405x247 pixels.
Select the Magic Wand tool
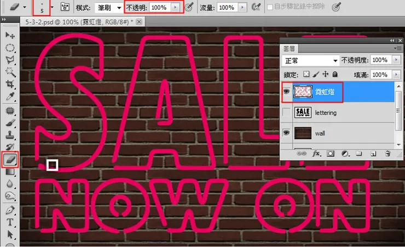coord(10,72)
